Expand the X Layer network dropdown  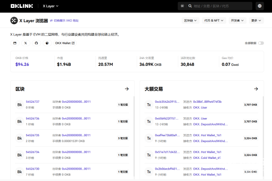tap(51, 6)
